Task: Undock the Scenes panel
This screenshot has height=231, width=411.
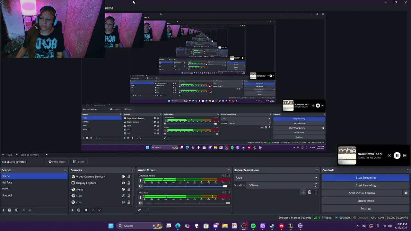Action: 66,170
